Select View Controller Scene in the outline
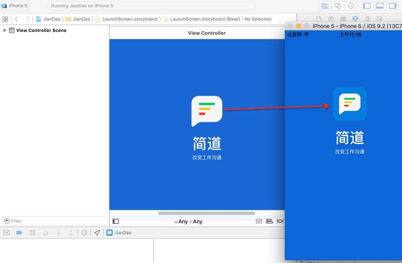Viewport: 402px width, 263px height. tap(41, 30)
